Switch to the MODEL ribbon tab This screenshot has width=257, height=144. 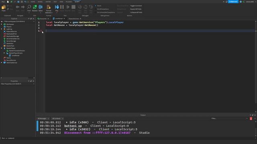tap(40, 2)
